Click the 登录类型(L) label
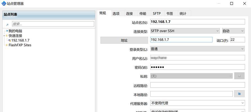Screen dimensions: 251x112 [139, 50]
